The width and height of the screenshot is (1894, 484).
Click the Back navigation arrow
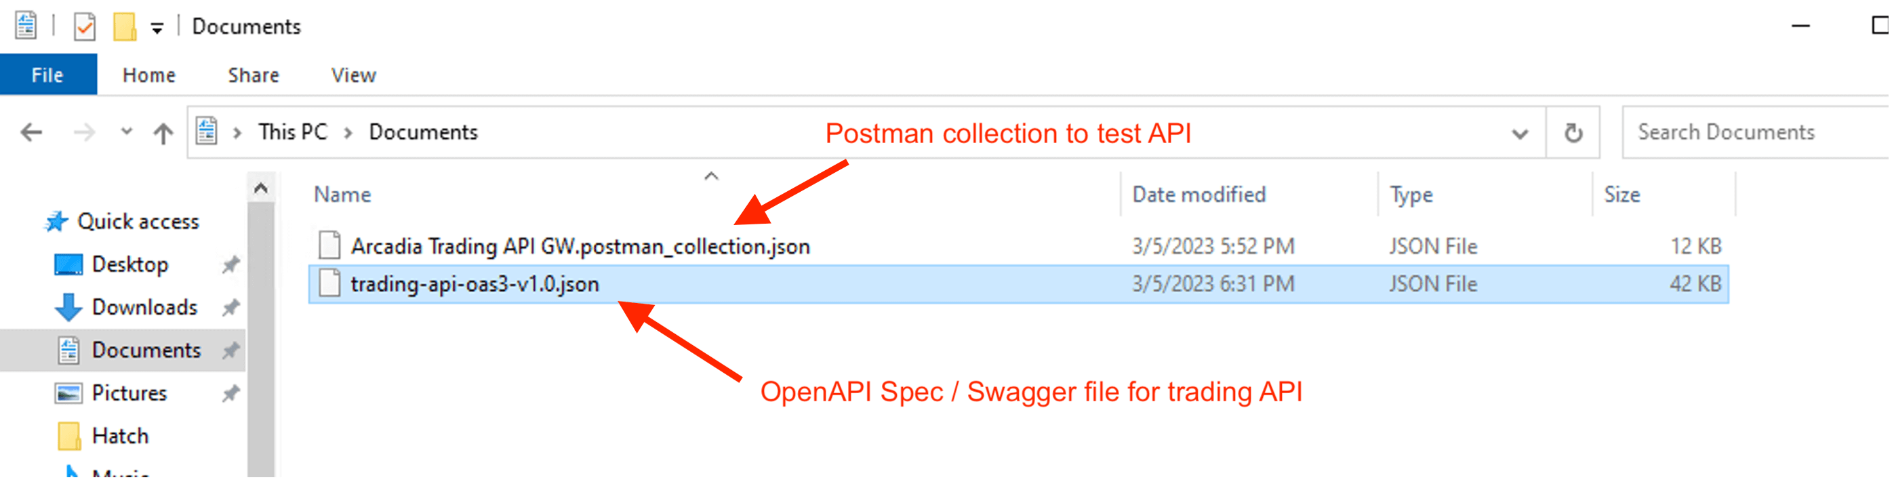[x=31, y=133]
